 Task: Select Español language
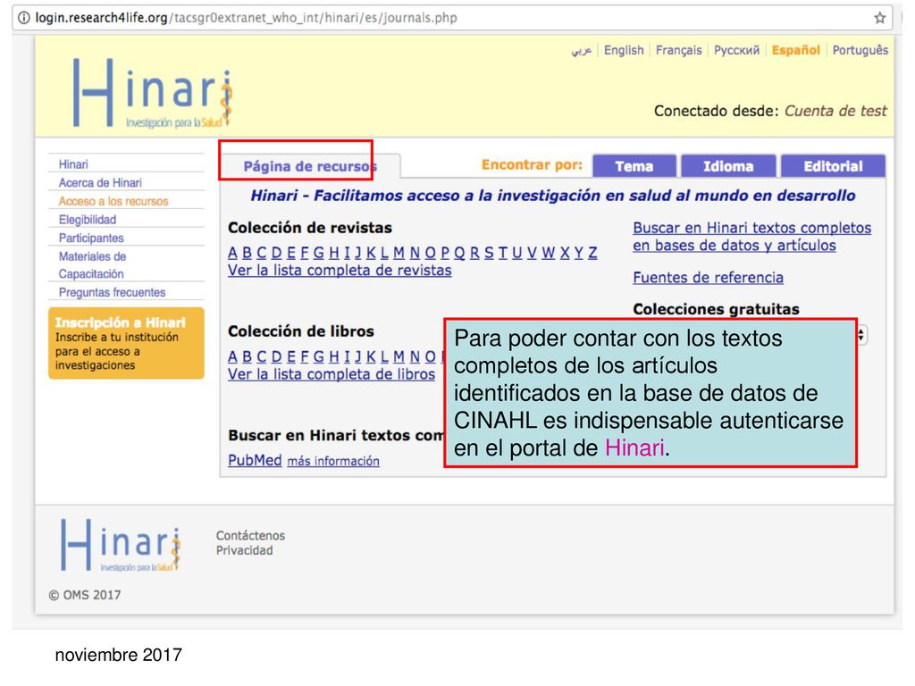coord(796,50)
